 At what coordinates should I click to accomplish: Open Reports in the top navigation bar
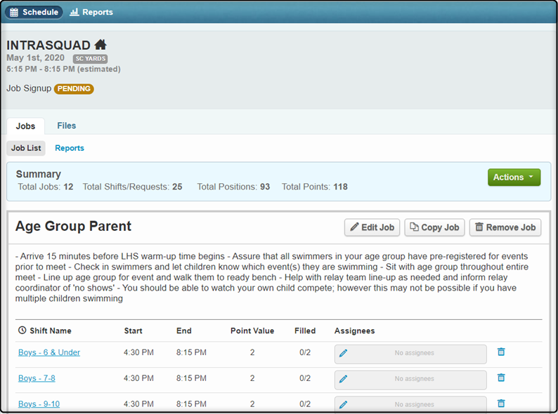point(91,12)
